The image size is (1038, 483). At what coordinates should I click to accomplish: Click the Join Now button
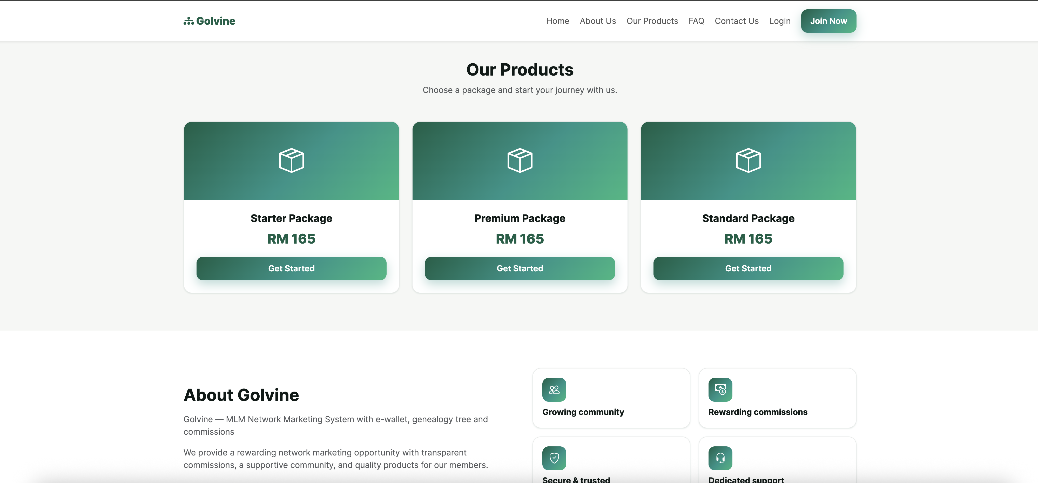(x=828, y=21)
